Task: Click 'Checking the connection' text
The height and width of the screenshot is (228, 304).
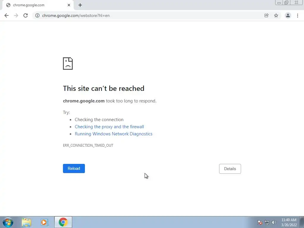Action: [99, 120]
